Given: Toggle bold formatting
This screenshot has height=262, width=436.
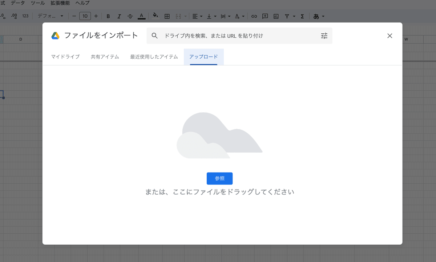Looking at the screenshot, I should tap(108, 16).
